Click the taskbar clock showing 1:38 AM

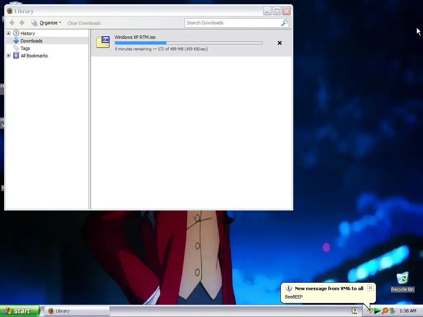click(408, 311)
